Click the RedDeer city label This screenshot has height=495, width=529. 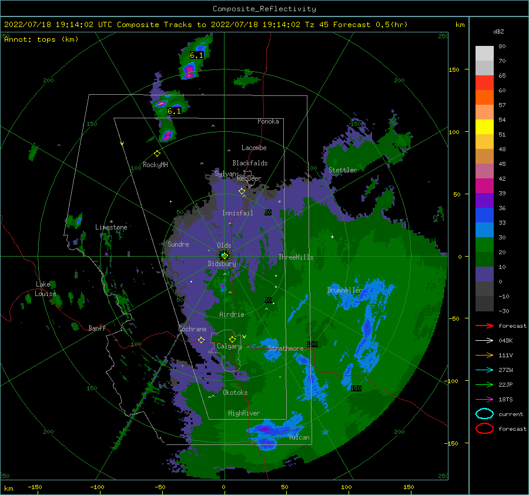249,178
